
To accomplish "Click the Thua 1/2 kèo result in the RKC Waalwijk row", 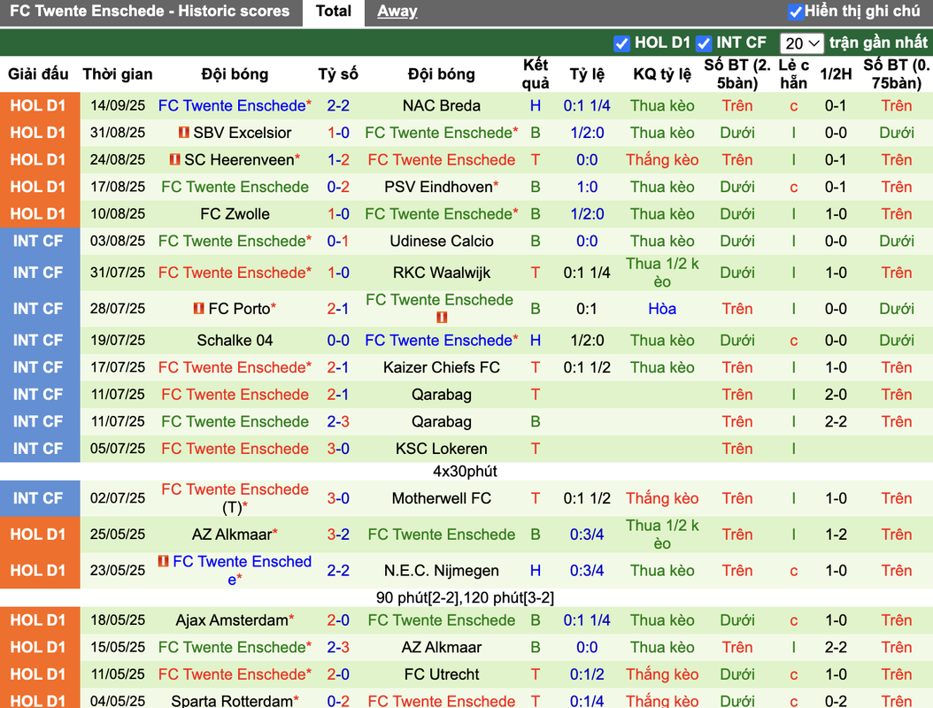I will (x=662, y=273).
